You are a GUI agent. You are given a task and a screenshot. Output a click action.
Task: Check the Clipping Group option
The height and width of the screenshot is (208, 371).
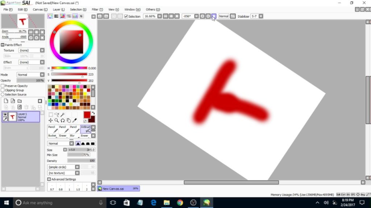click(3, 90)
